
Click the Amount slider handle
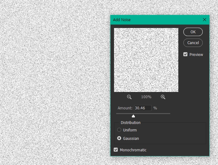click(133, 116)
